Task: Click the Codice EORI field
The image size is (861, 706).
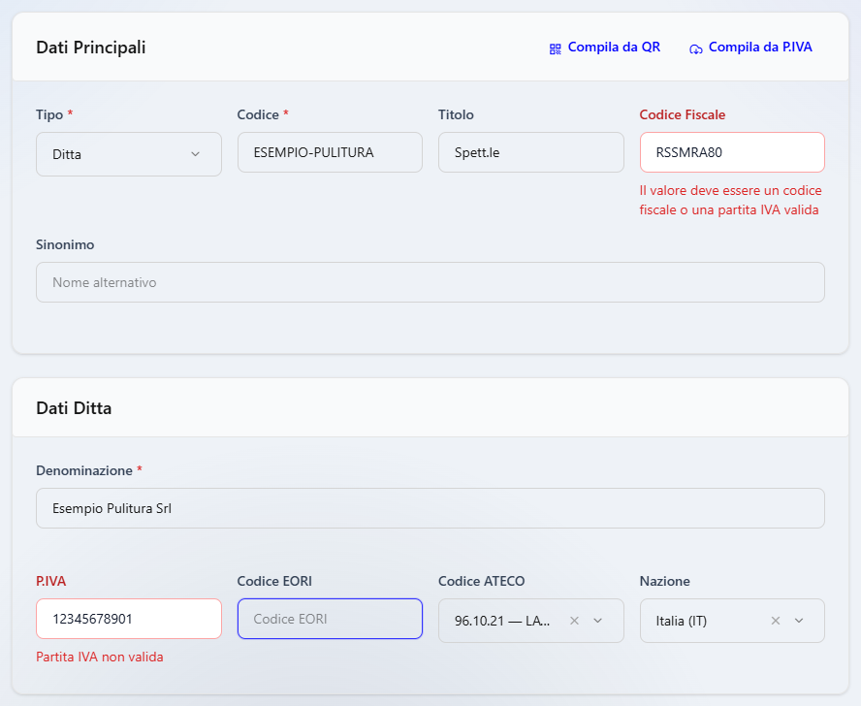Action: pyautogui.click(x=330, y=619)
